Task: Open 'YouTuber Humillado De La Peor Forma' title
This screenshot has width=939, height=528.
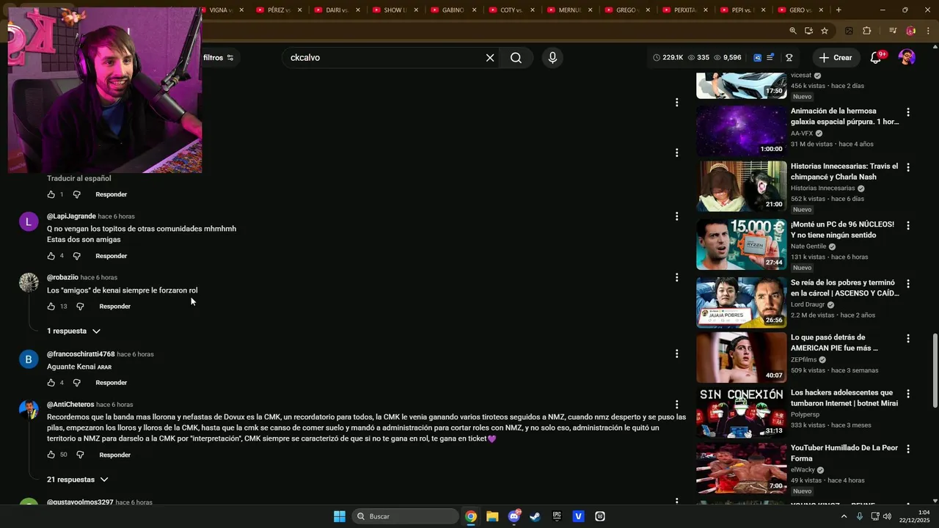Action: pos(844,453)
